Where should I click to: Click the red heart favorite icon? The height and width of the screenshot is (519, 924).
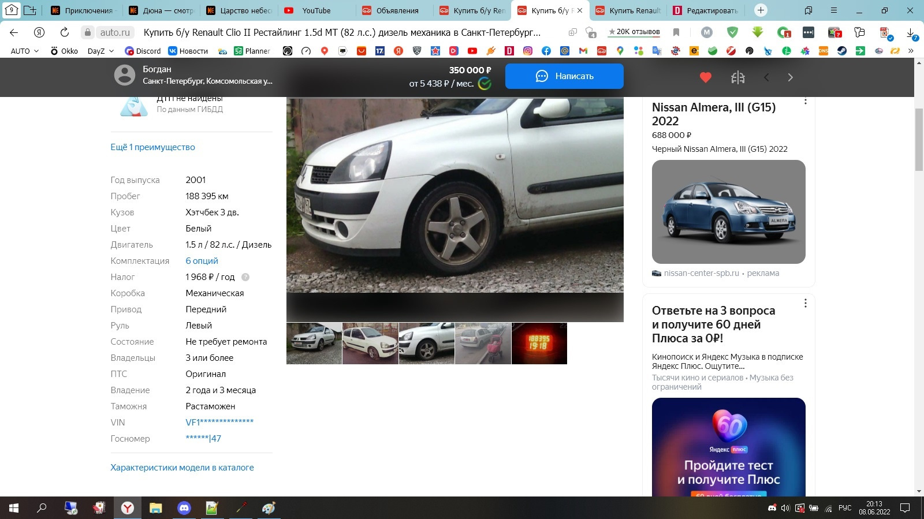point(706,77)
